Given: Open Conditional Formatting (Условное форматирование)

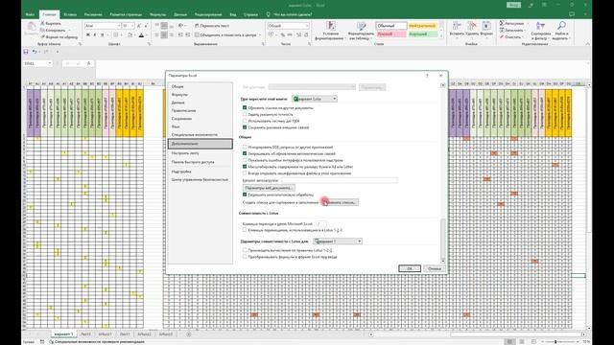Looking at the screenshot, I should [x=331, y=31].
